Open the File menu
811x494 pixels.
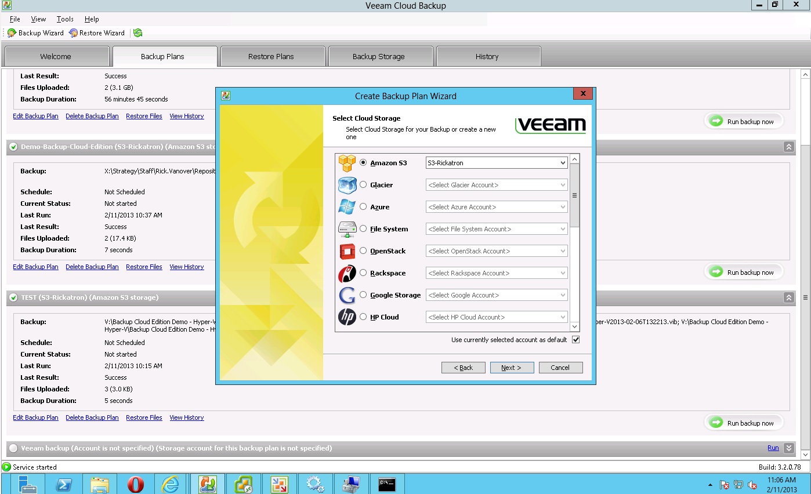click(x=15, y=19)
